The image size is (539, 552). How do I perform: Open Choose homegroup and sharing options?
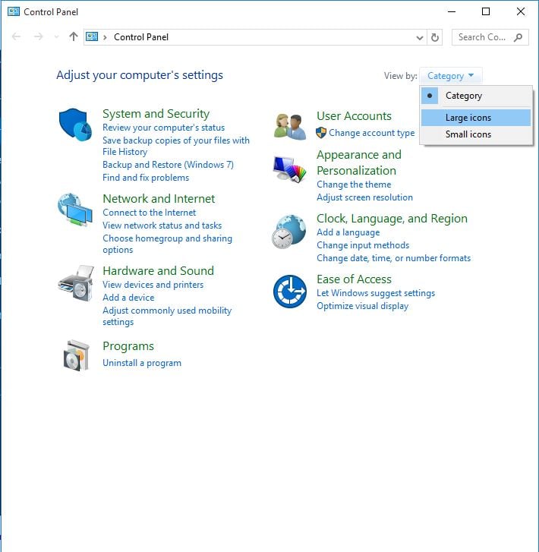point(167,244)
